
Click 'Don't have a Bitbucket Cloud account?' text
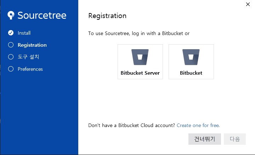pyautogui.click(x=131, y=125)
